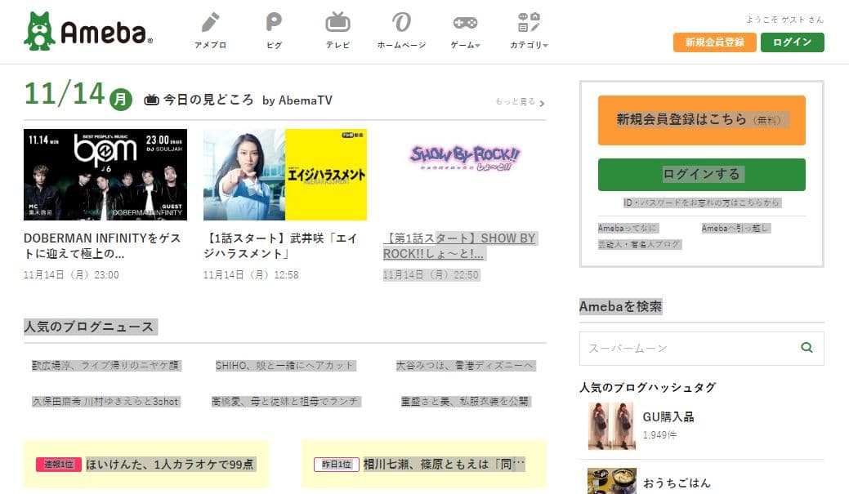Open bpm DOBERMAN INFINITY thumbnail
The height and width of the screenshot is (494, 849).
coord(105,174)
